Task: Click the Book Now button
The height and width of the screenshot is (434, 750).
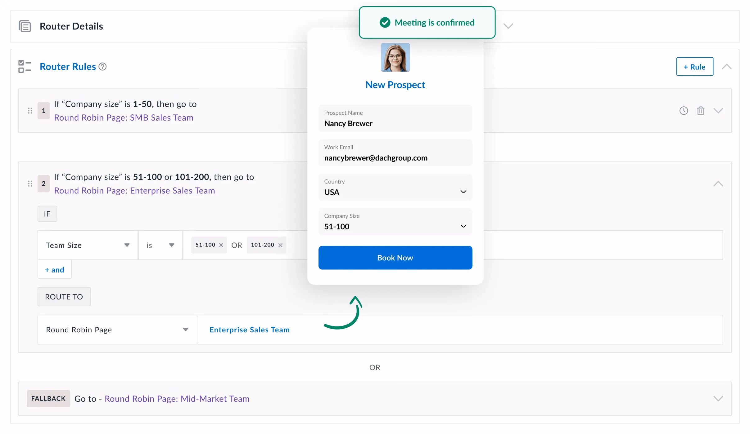Action: coord(395,258)
